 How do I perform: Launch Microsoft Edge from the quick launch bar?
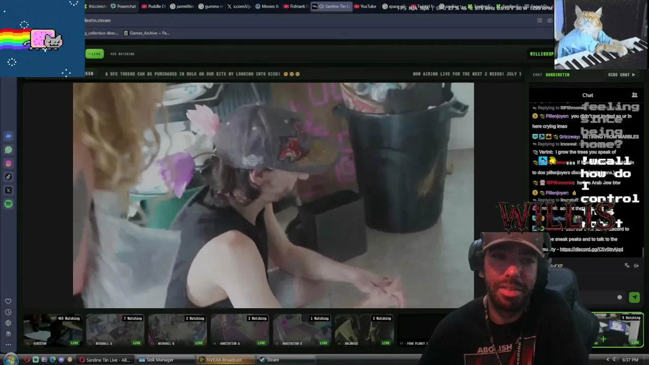(x=53, y=360)
